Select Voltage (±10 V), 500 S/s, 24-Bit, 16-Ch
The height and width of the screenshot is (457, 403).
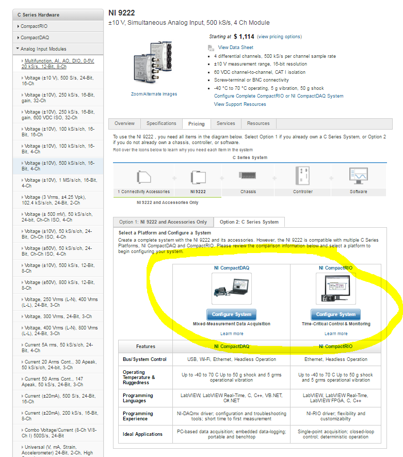point(58,81)
